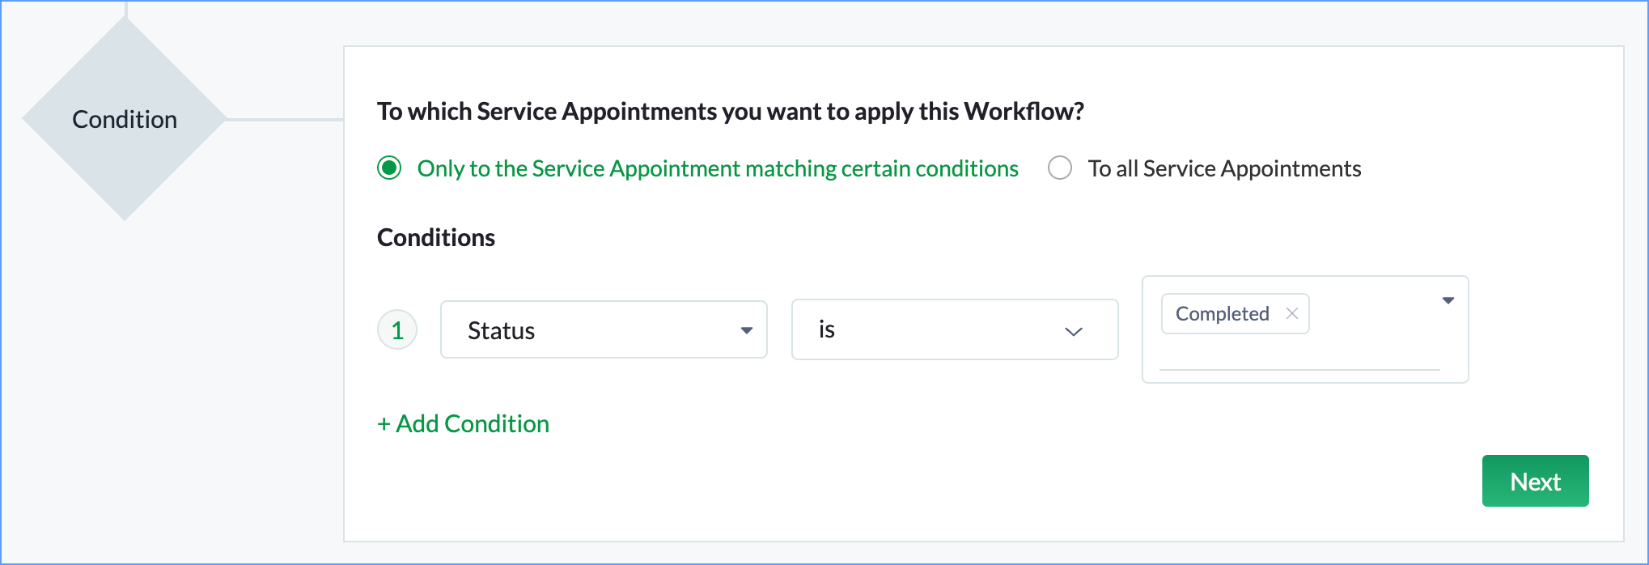Click the green "Only to the Service Appointment" label
The width and height of the screenshot is (1649, 565).
(717, 168)
